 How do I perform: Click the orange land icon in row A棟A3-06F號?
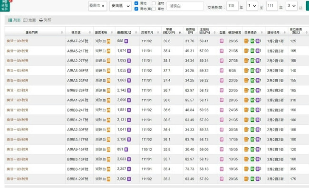[x=246, y=70]
